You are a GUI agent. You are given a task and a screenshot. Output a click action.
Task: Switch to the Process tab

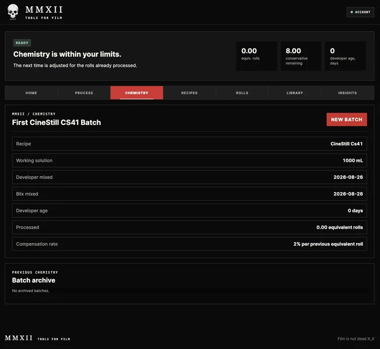(x=84, y=93)
